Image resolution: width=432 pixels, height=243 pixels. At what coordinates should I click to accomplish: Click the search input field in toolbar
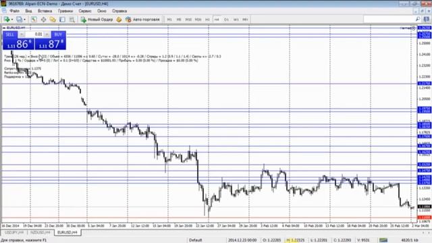389,19
